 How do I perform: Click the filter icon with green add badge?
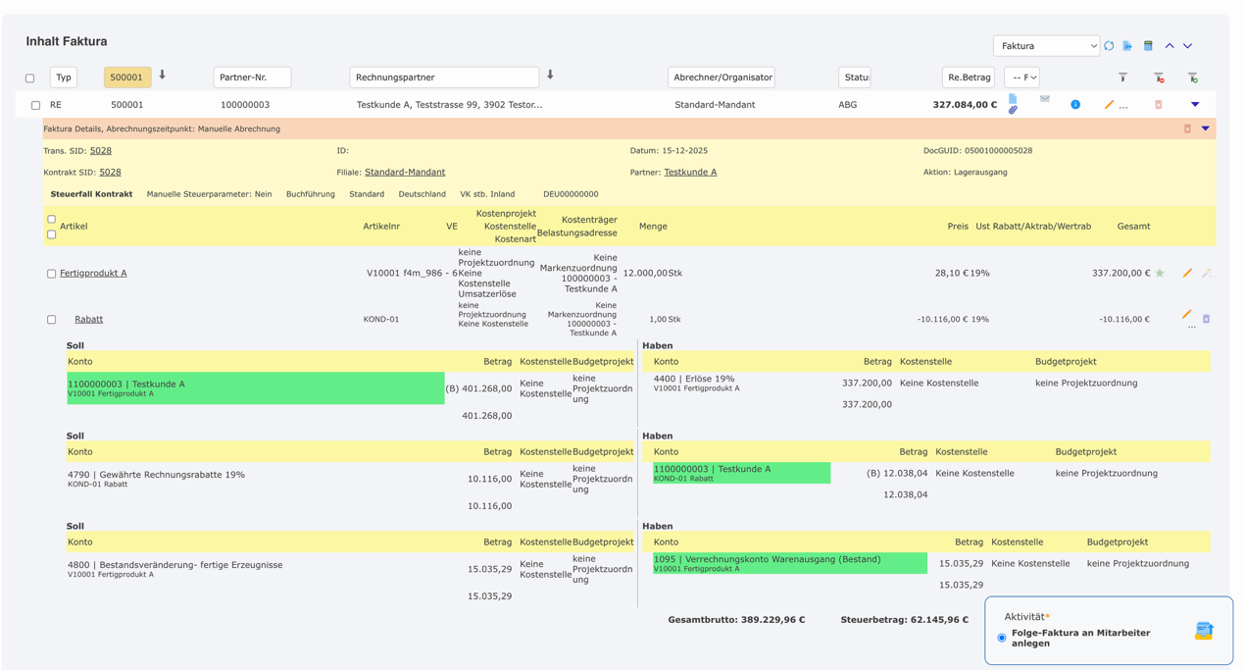click(1192, 77)
